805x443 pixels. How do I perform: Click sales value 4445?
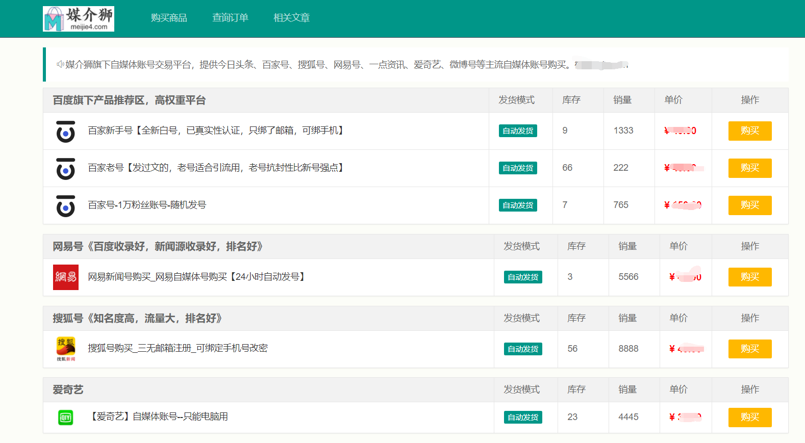point(628,417)
